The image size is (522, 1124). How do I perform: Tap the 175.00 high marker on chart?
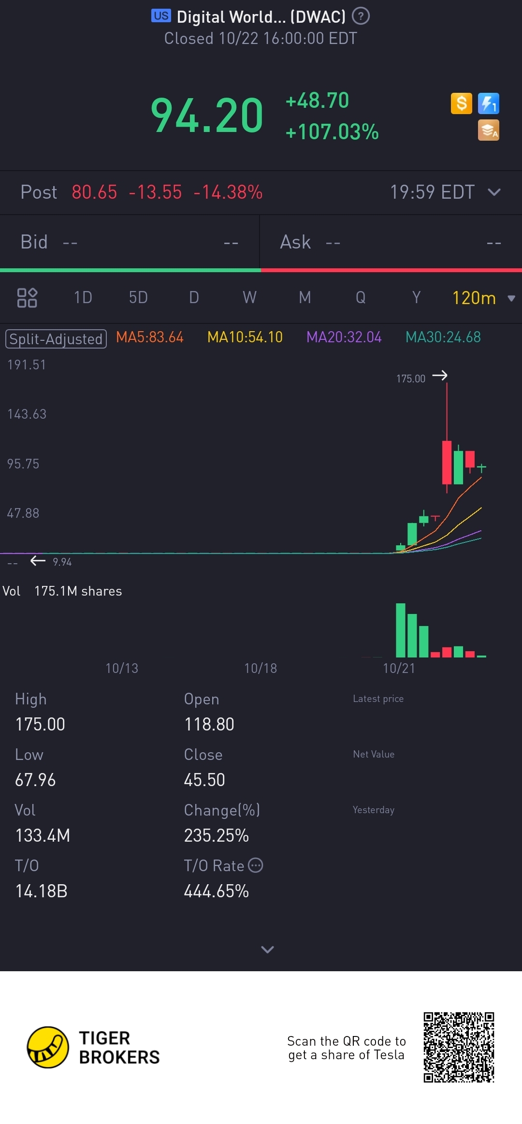pos(411,379)
